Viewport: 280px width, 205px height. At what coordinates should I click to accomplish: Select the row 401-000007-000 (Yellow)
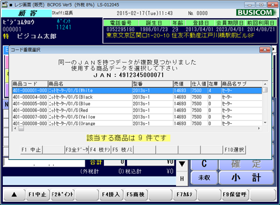[137, 117]
